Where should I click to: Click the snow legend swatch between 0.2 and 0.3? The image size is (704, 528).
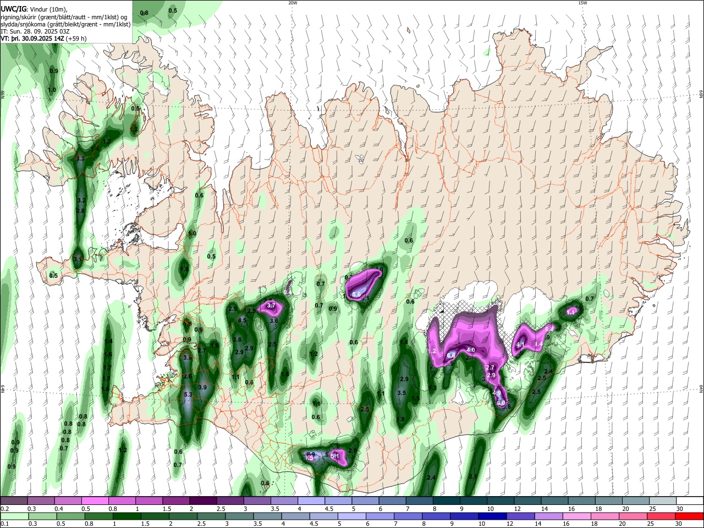tap(14, 501)
